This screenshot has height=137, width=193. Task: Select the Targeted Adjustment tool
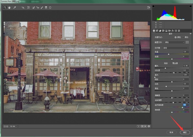(23, 8)
